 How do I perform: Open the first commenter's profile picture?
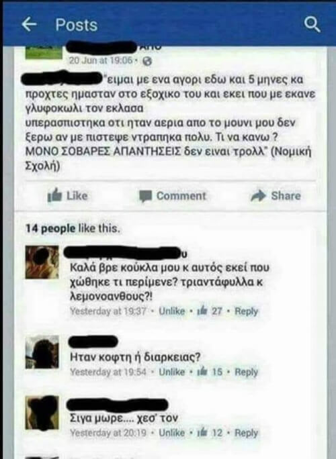[42, 262]
